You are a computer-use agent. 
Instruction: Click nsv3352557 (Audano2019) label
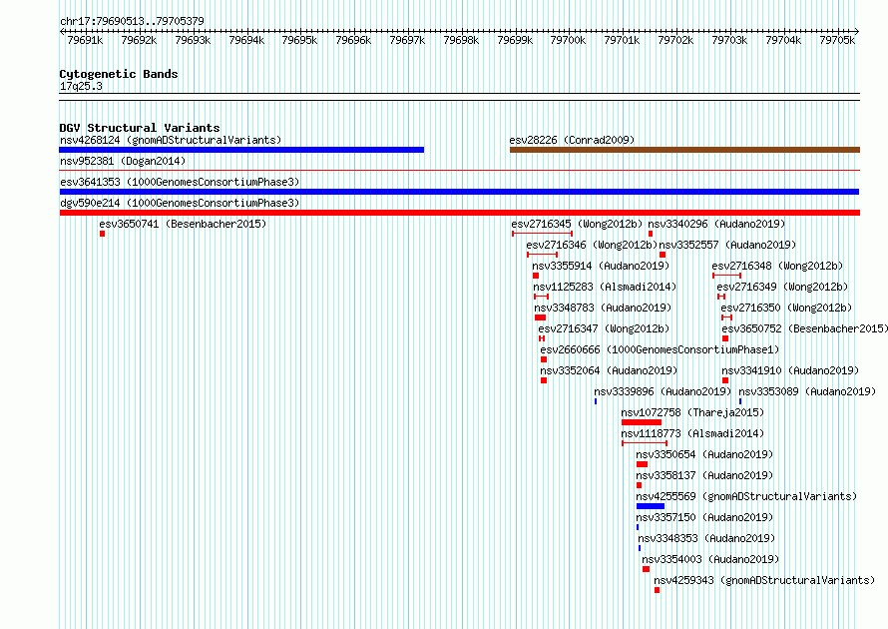coord(727,245)
